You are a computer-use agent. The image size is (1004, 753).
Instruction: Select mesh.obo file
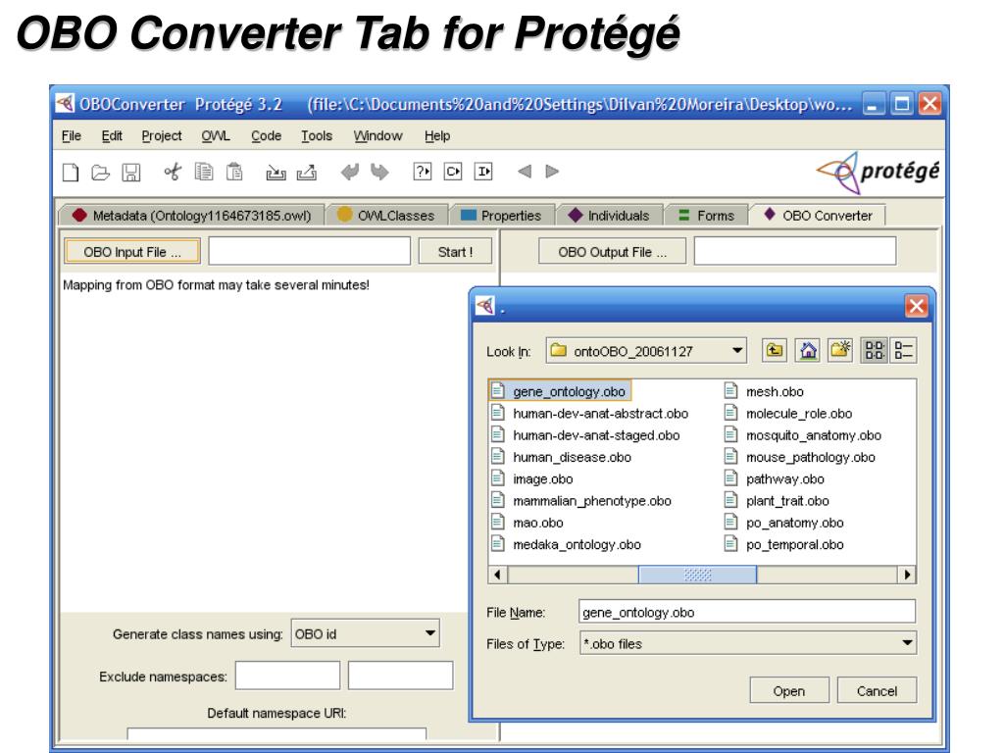pyautogui.click(x=764, y=391)
